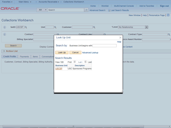Click the Customer lookup magnifier icon
The height and width of the screenshot is (128, 171).
(x=94, y=27)
